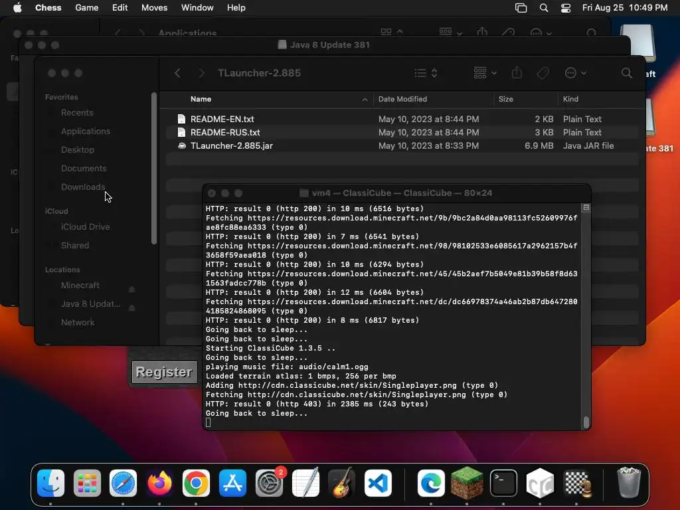Open GarageBand from the Dock
The image size is (680, 510).
(342, 483)
